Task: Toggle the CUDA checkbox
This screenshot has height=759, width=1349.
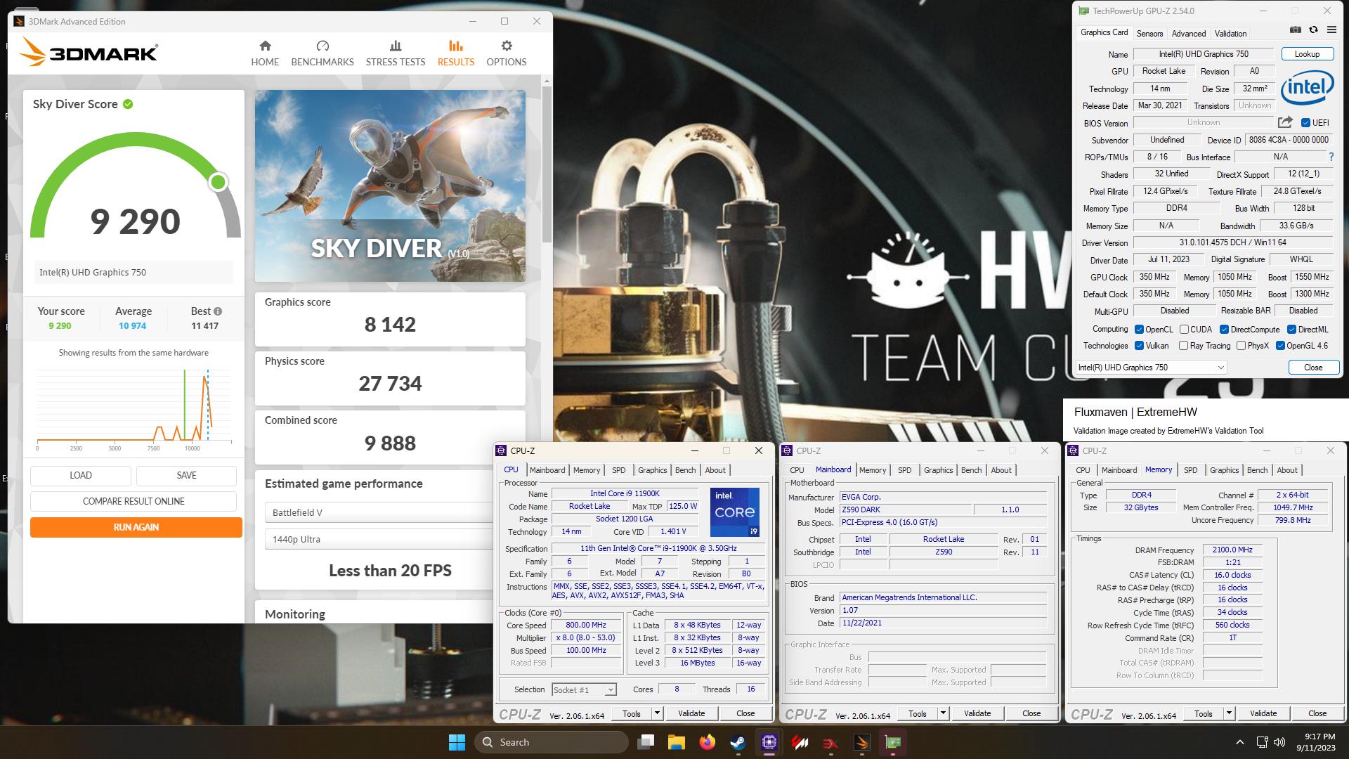Action: (x=1184, y=329)
